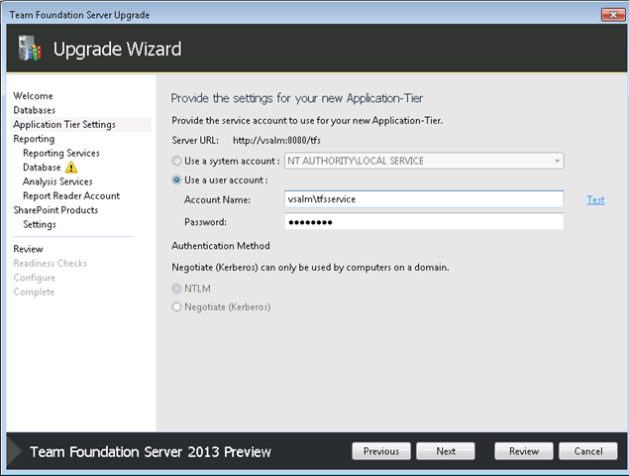
Task: Close the Team Foundation Server Upgrade window
Action: (613, 15)
